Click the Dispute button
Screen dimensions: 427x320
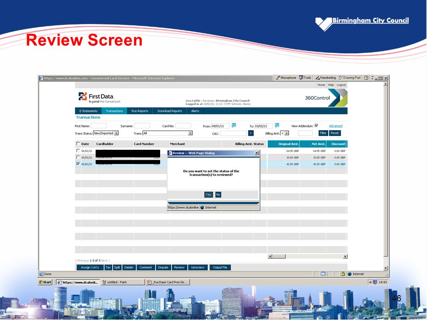point(163,268)
